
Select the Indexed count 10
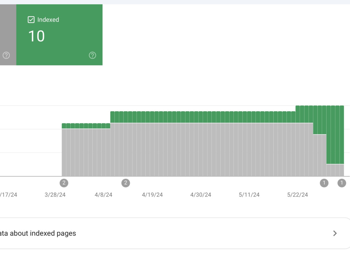[37, 36]
